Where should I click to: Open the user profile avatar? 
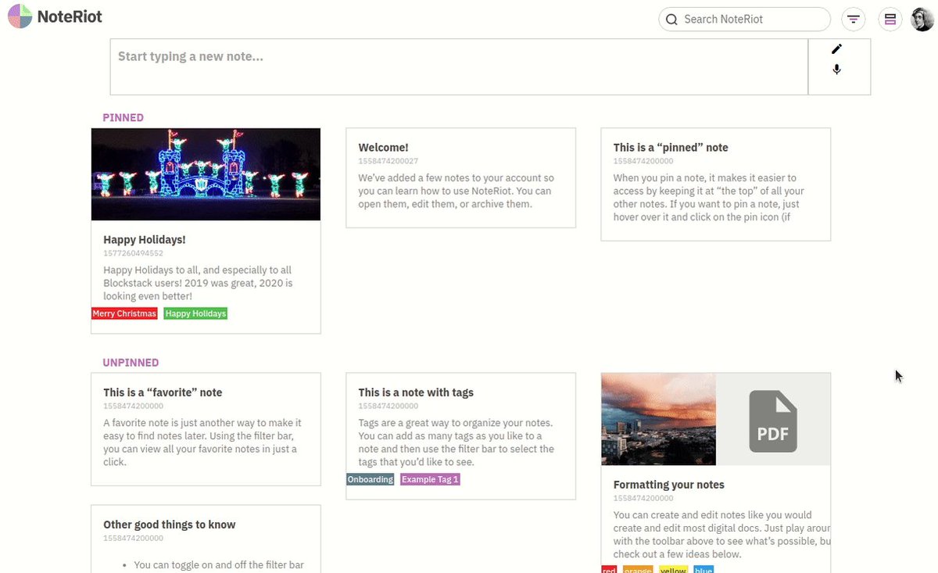[922, 20]
